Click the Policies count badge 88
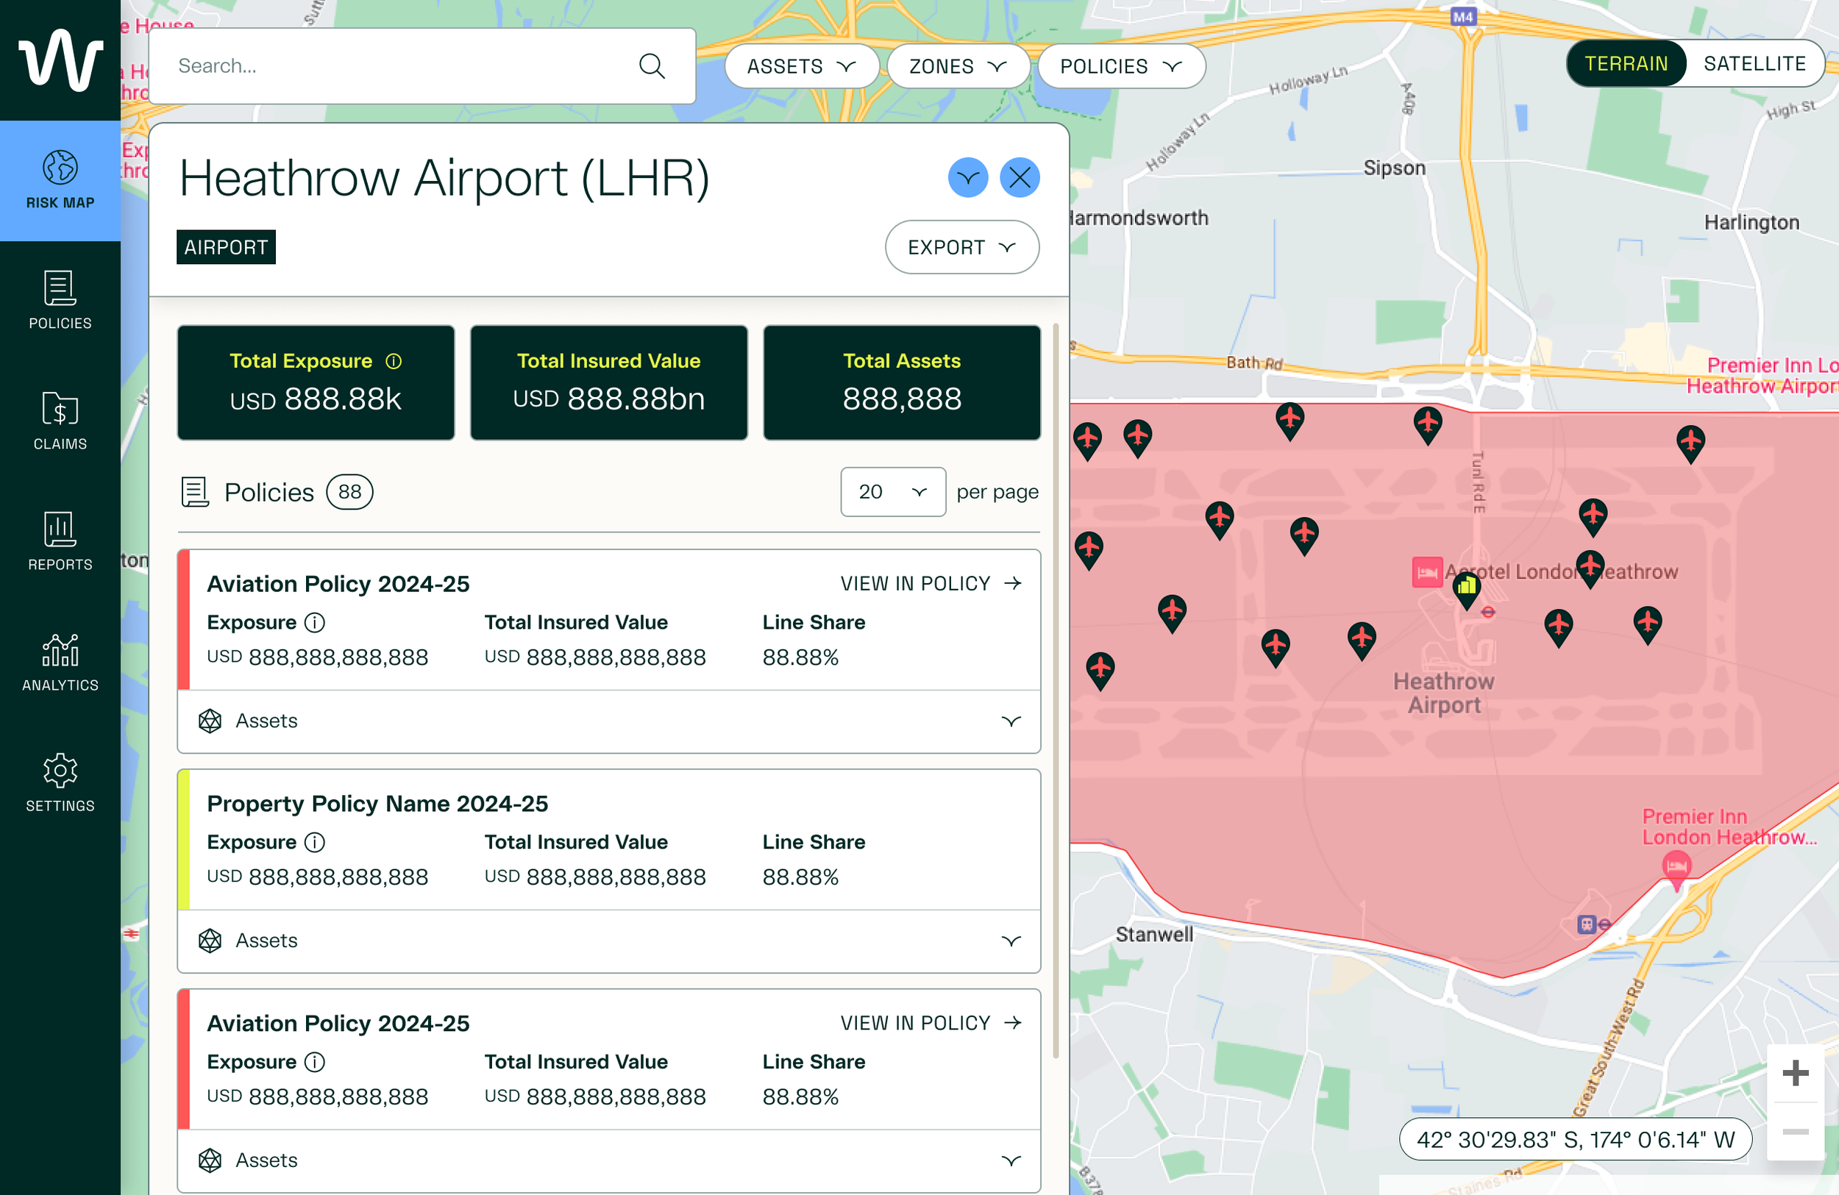Screen dimensions: 1839x1195 pos(349,492)
